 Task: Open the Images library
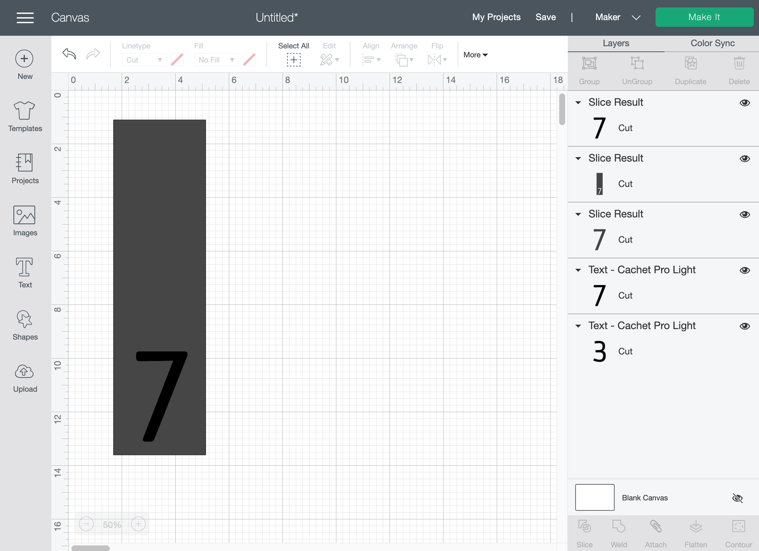(25, 221)
